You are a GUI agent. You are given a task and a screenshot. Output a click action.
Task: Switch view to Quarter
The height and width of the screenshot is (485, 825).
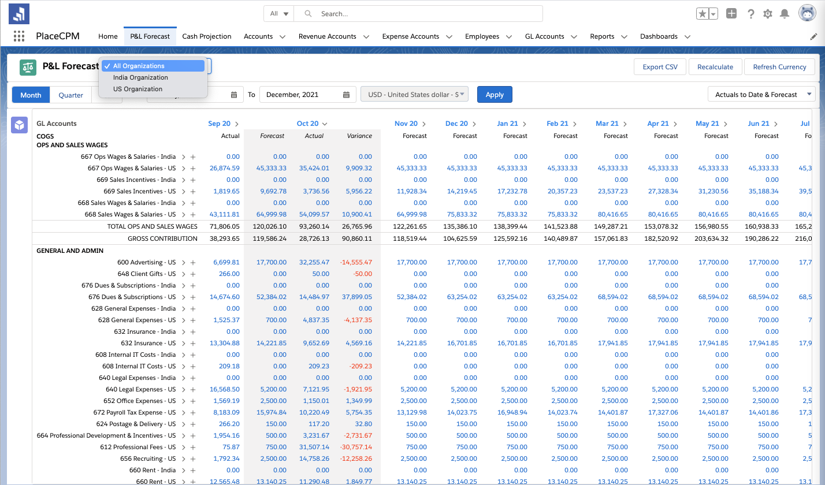click(70, 95)
